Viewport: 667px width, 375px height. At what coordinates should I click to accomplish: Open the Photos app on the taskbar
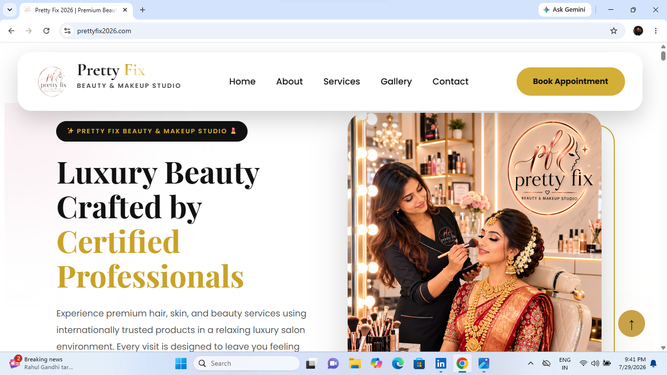[x=484, y=363]
